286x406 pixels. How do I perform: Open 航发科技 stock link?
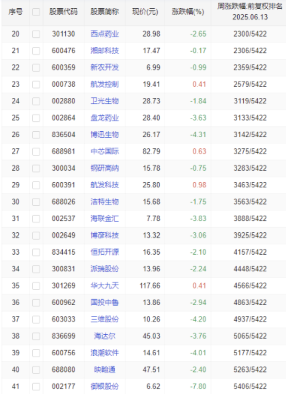(x=105, y=185)
